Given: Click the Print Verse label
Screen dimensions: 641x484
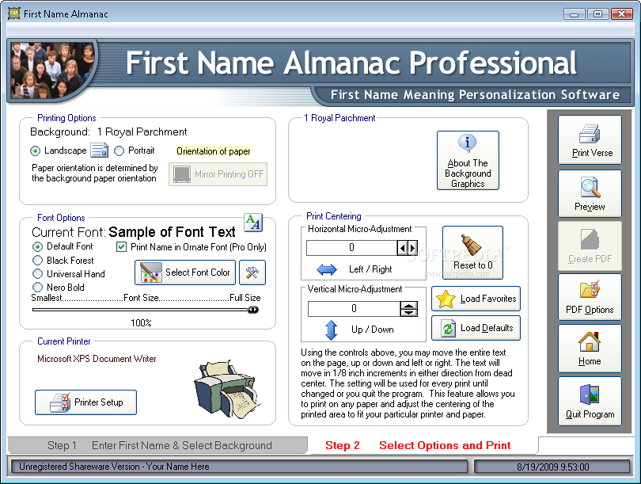Looking at the screenshot, I should (592, 153).
